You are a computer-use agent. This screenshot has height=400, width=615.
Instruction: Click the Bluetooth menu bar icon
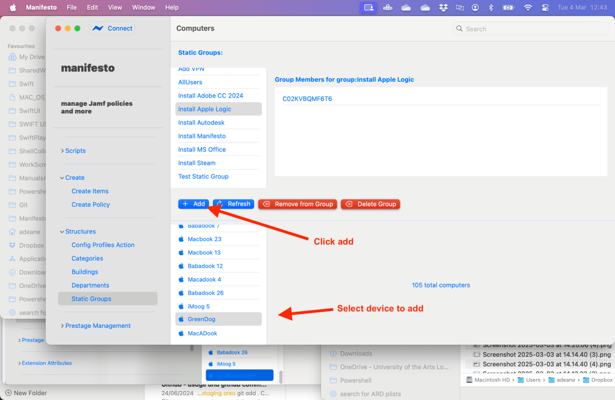click(491, 7)
